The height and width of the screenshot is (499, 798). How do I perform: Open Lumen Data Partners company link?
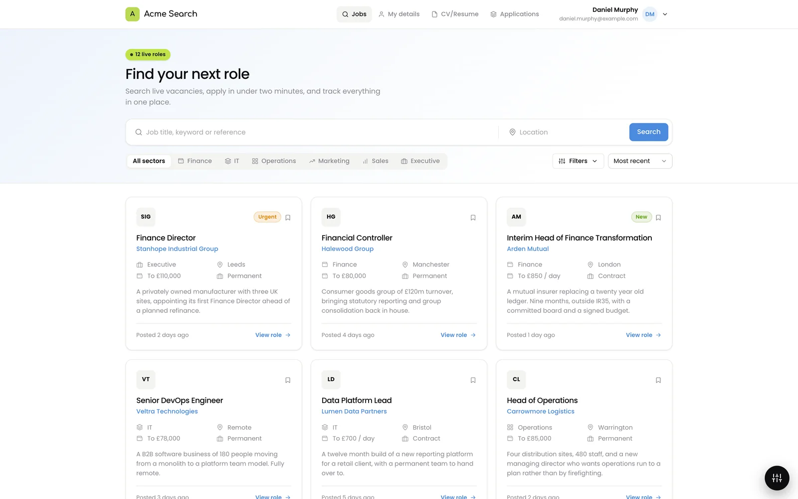[x=354, y=412]
